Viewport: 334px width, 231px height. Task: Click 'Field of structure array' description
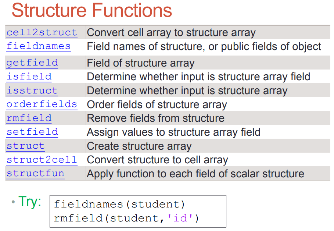tap(141, 63)
